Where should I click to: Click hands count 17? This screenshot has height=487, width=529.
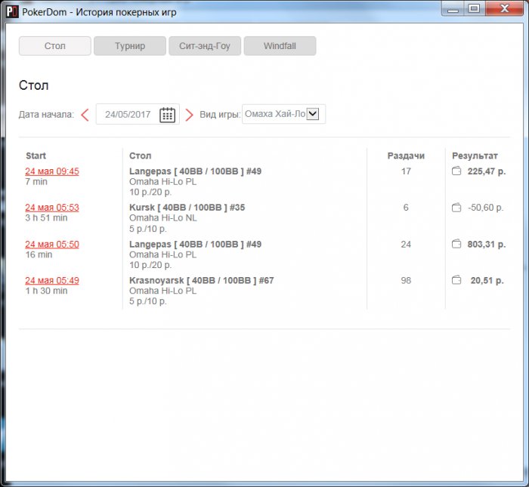coord(406,171)
